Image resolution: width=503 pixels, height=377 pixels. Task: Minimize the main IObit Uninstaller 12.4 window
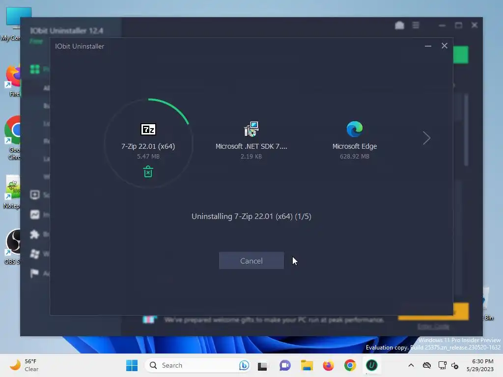click(x=442, y=26)
